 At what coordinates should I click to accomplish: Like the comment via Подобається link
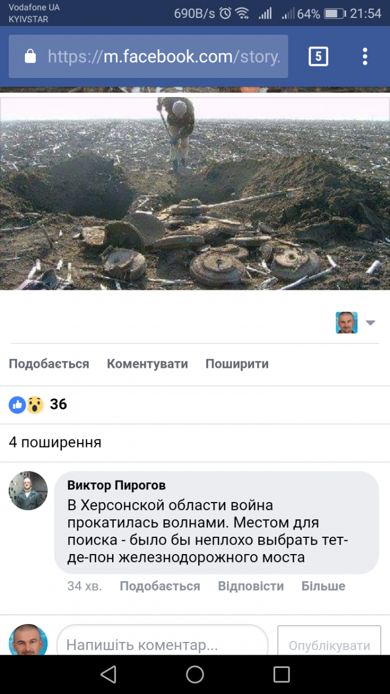tap(160, 586)
